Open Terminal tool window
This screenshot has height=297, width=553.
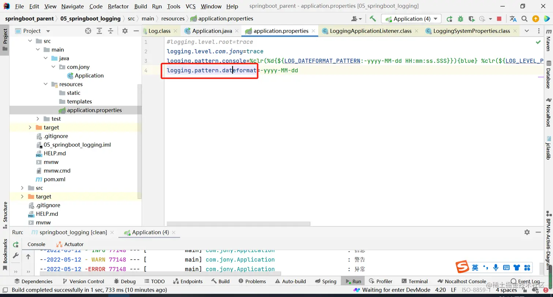pos(415,281)
